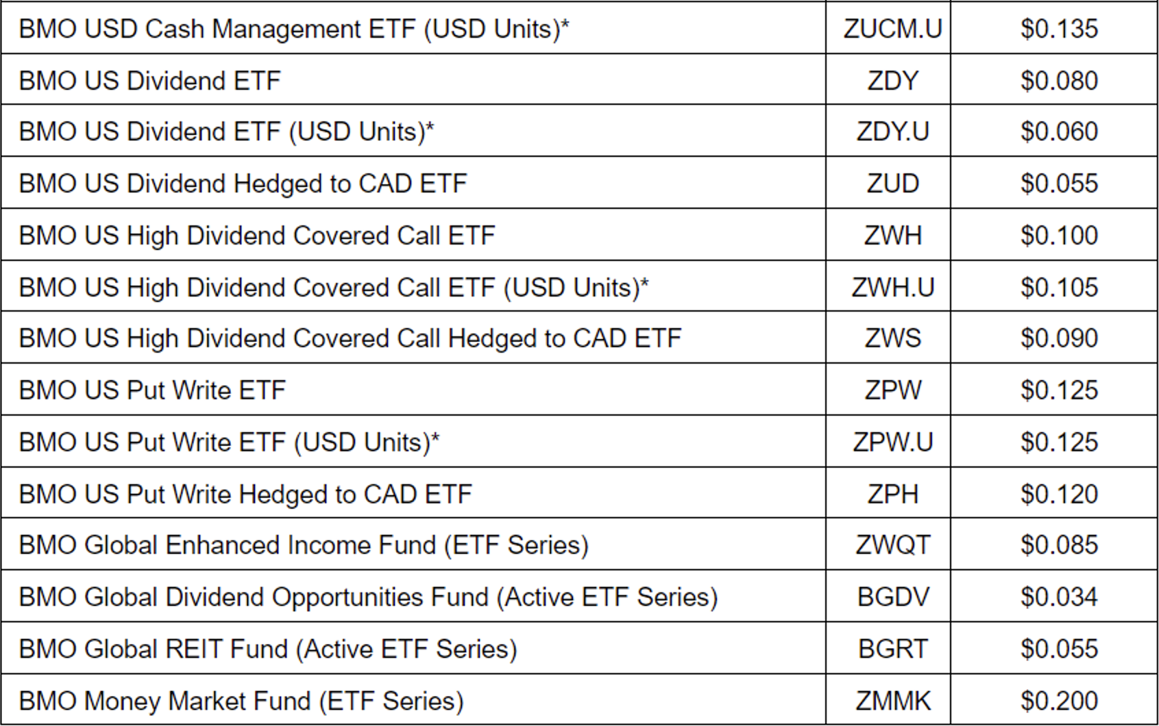Select the BGRT ticker cell

pyautogui.click(x=892, y=649)
